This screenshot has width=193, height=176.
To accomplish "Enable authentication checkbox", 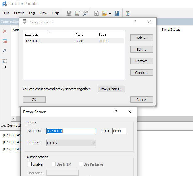I will [x=30, y=164].
